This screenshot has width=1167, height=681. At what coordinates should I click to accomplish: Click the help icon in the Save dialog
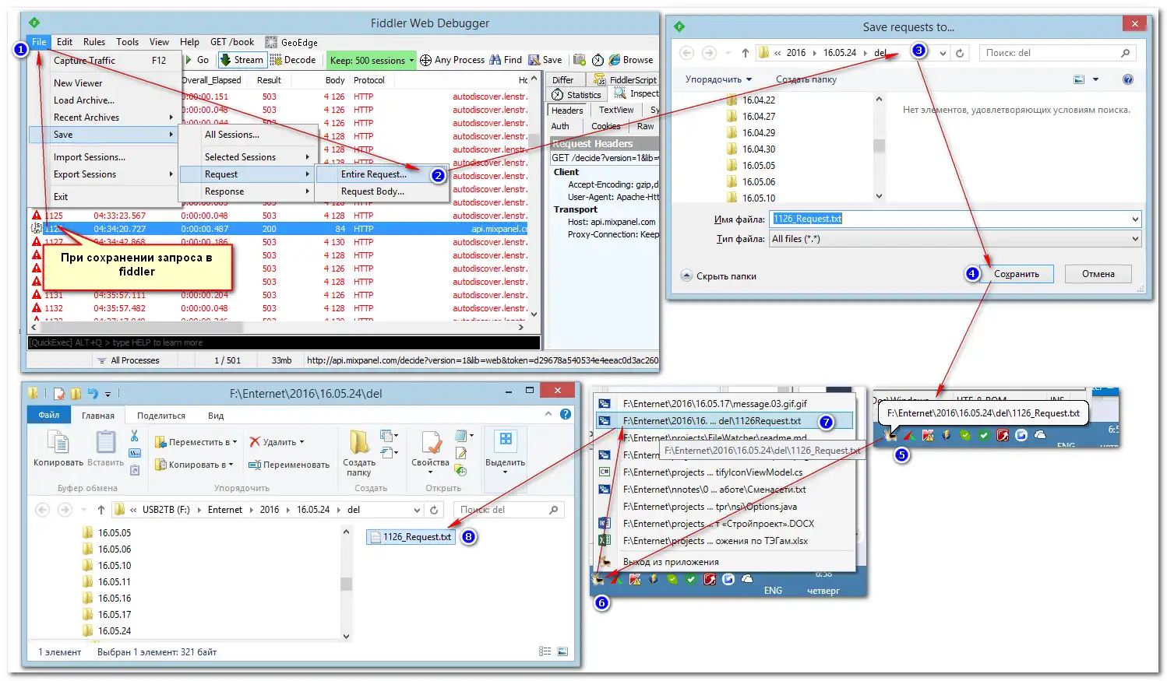coord(1127,79)
